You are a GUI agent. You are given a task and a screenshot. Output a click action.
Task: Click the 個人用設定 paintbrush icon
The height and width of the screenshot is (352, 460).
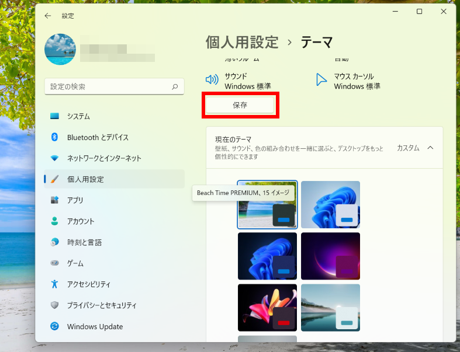(54, 179)
